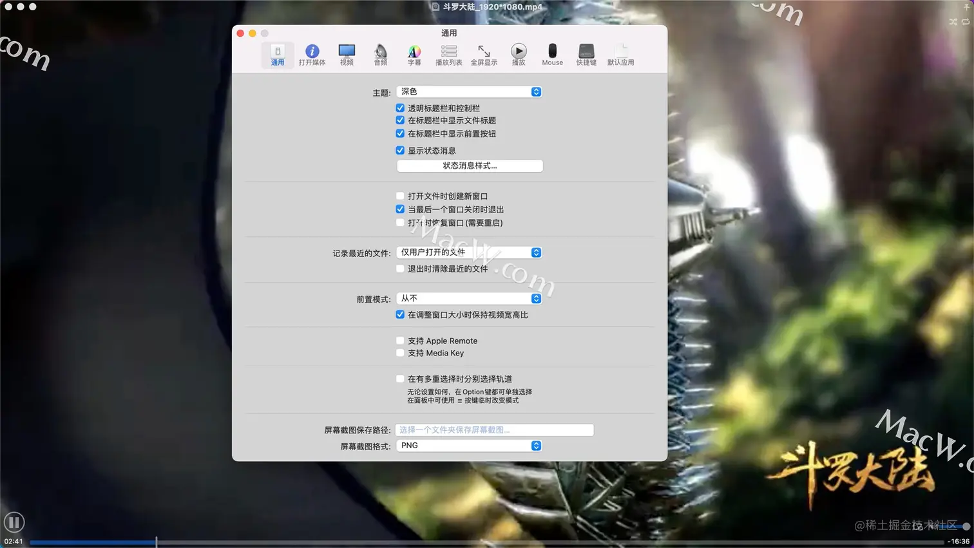Click the remaining time -16:36

959,542
